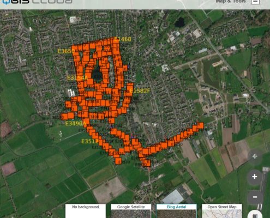
Task: Click the map label E1468
Action: tap(123, 39)
